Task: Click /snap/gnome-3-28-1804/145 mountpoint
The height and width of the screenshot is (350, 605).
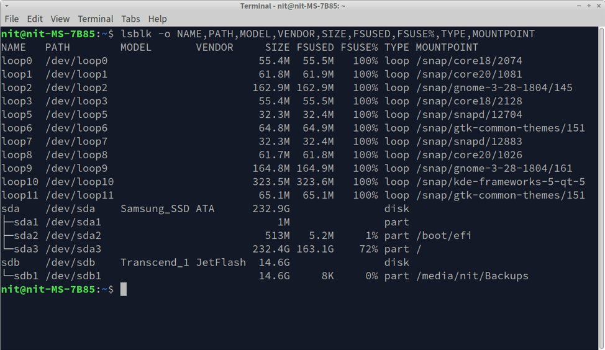Action: pyautogui.click(x=494, y=88)
